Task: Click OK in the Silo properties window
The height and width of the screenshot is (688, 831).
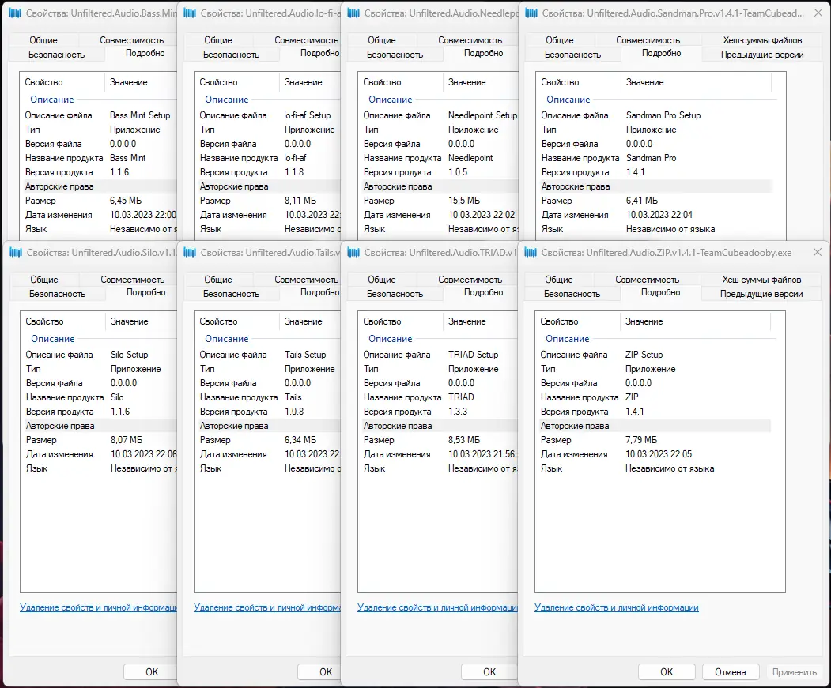Action: (152, 672)
